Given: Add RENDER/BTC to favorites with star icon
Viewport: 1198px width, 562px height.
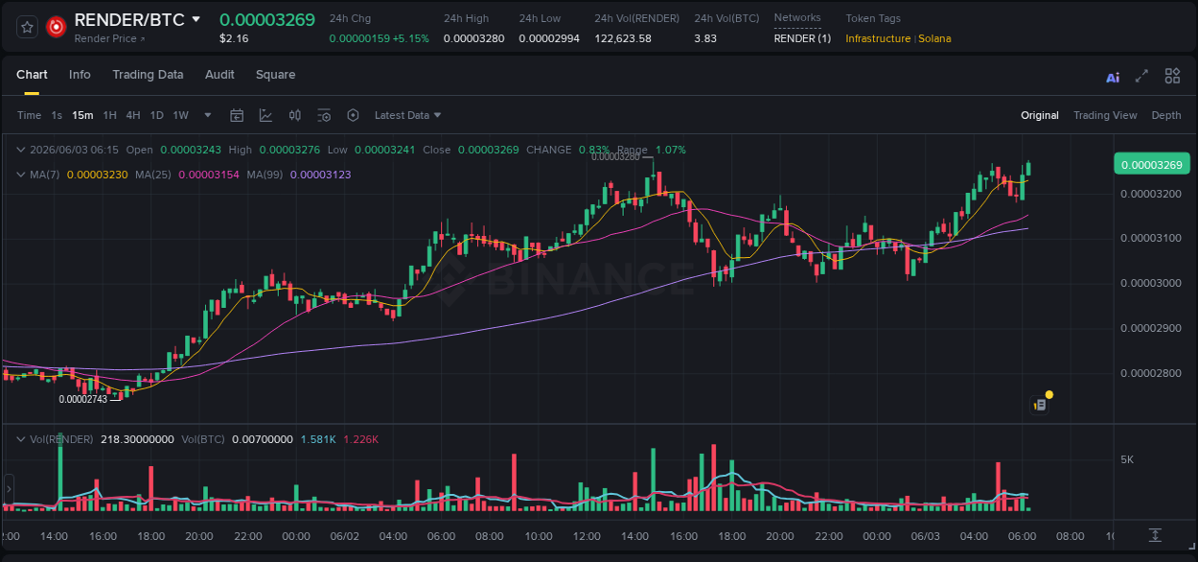Looking at the screenshot, I should click(x=27, y=27).
